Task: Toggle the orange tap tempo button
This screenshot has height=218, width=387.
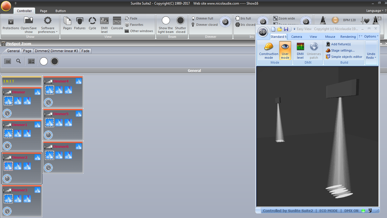Action: point(335,20)
